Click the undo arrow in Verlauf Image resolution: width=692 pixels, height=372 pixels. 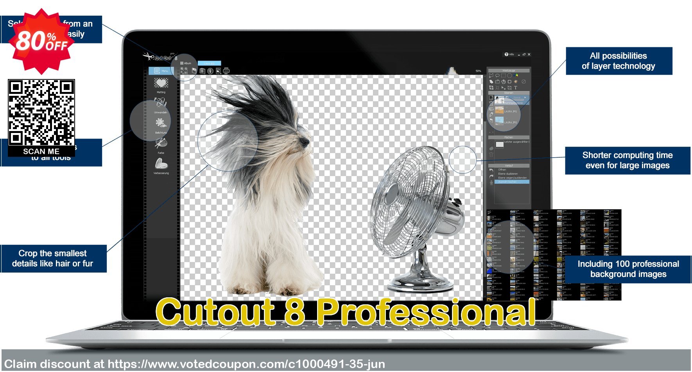pos(491,171)
